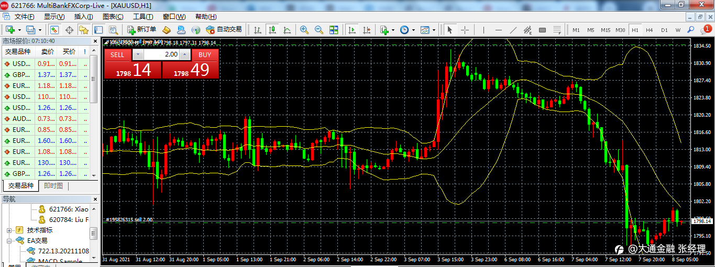Tile windows with the grid icon
Image resolution: width=715 pixels, height=267 pixels.
pyautogui.click(x=333, y=30)
